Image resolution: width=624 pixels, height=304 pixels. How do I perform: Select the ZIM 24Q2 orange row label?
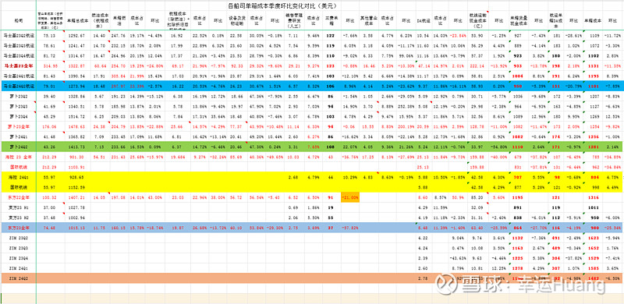pyautogui.click(x=18, y=278)
